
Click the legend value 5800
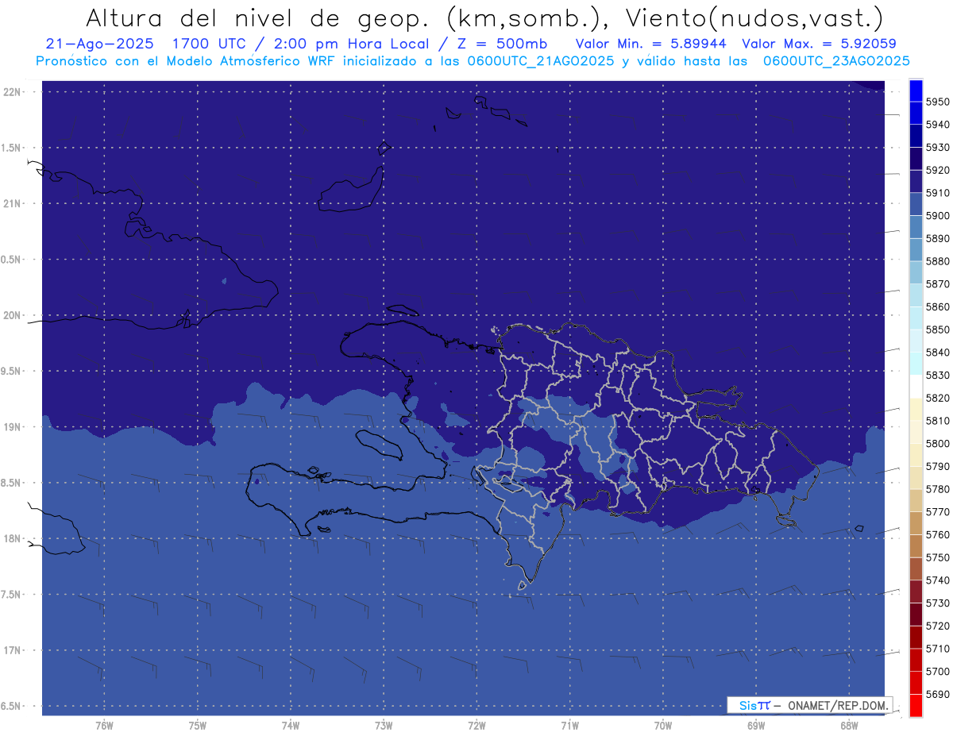pyautogui.click(x=937, y=444)
